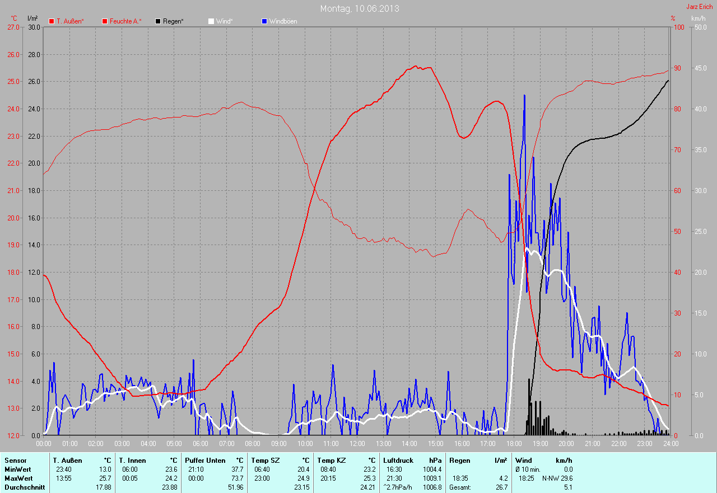Viewport: 717px width, 493px height.
Task: Click the black Regen legend swatch
Action: click(x=159, y=21)
